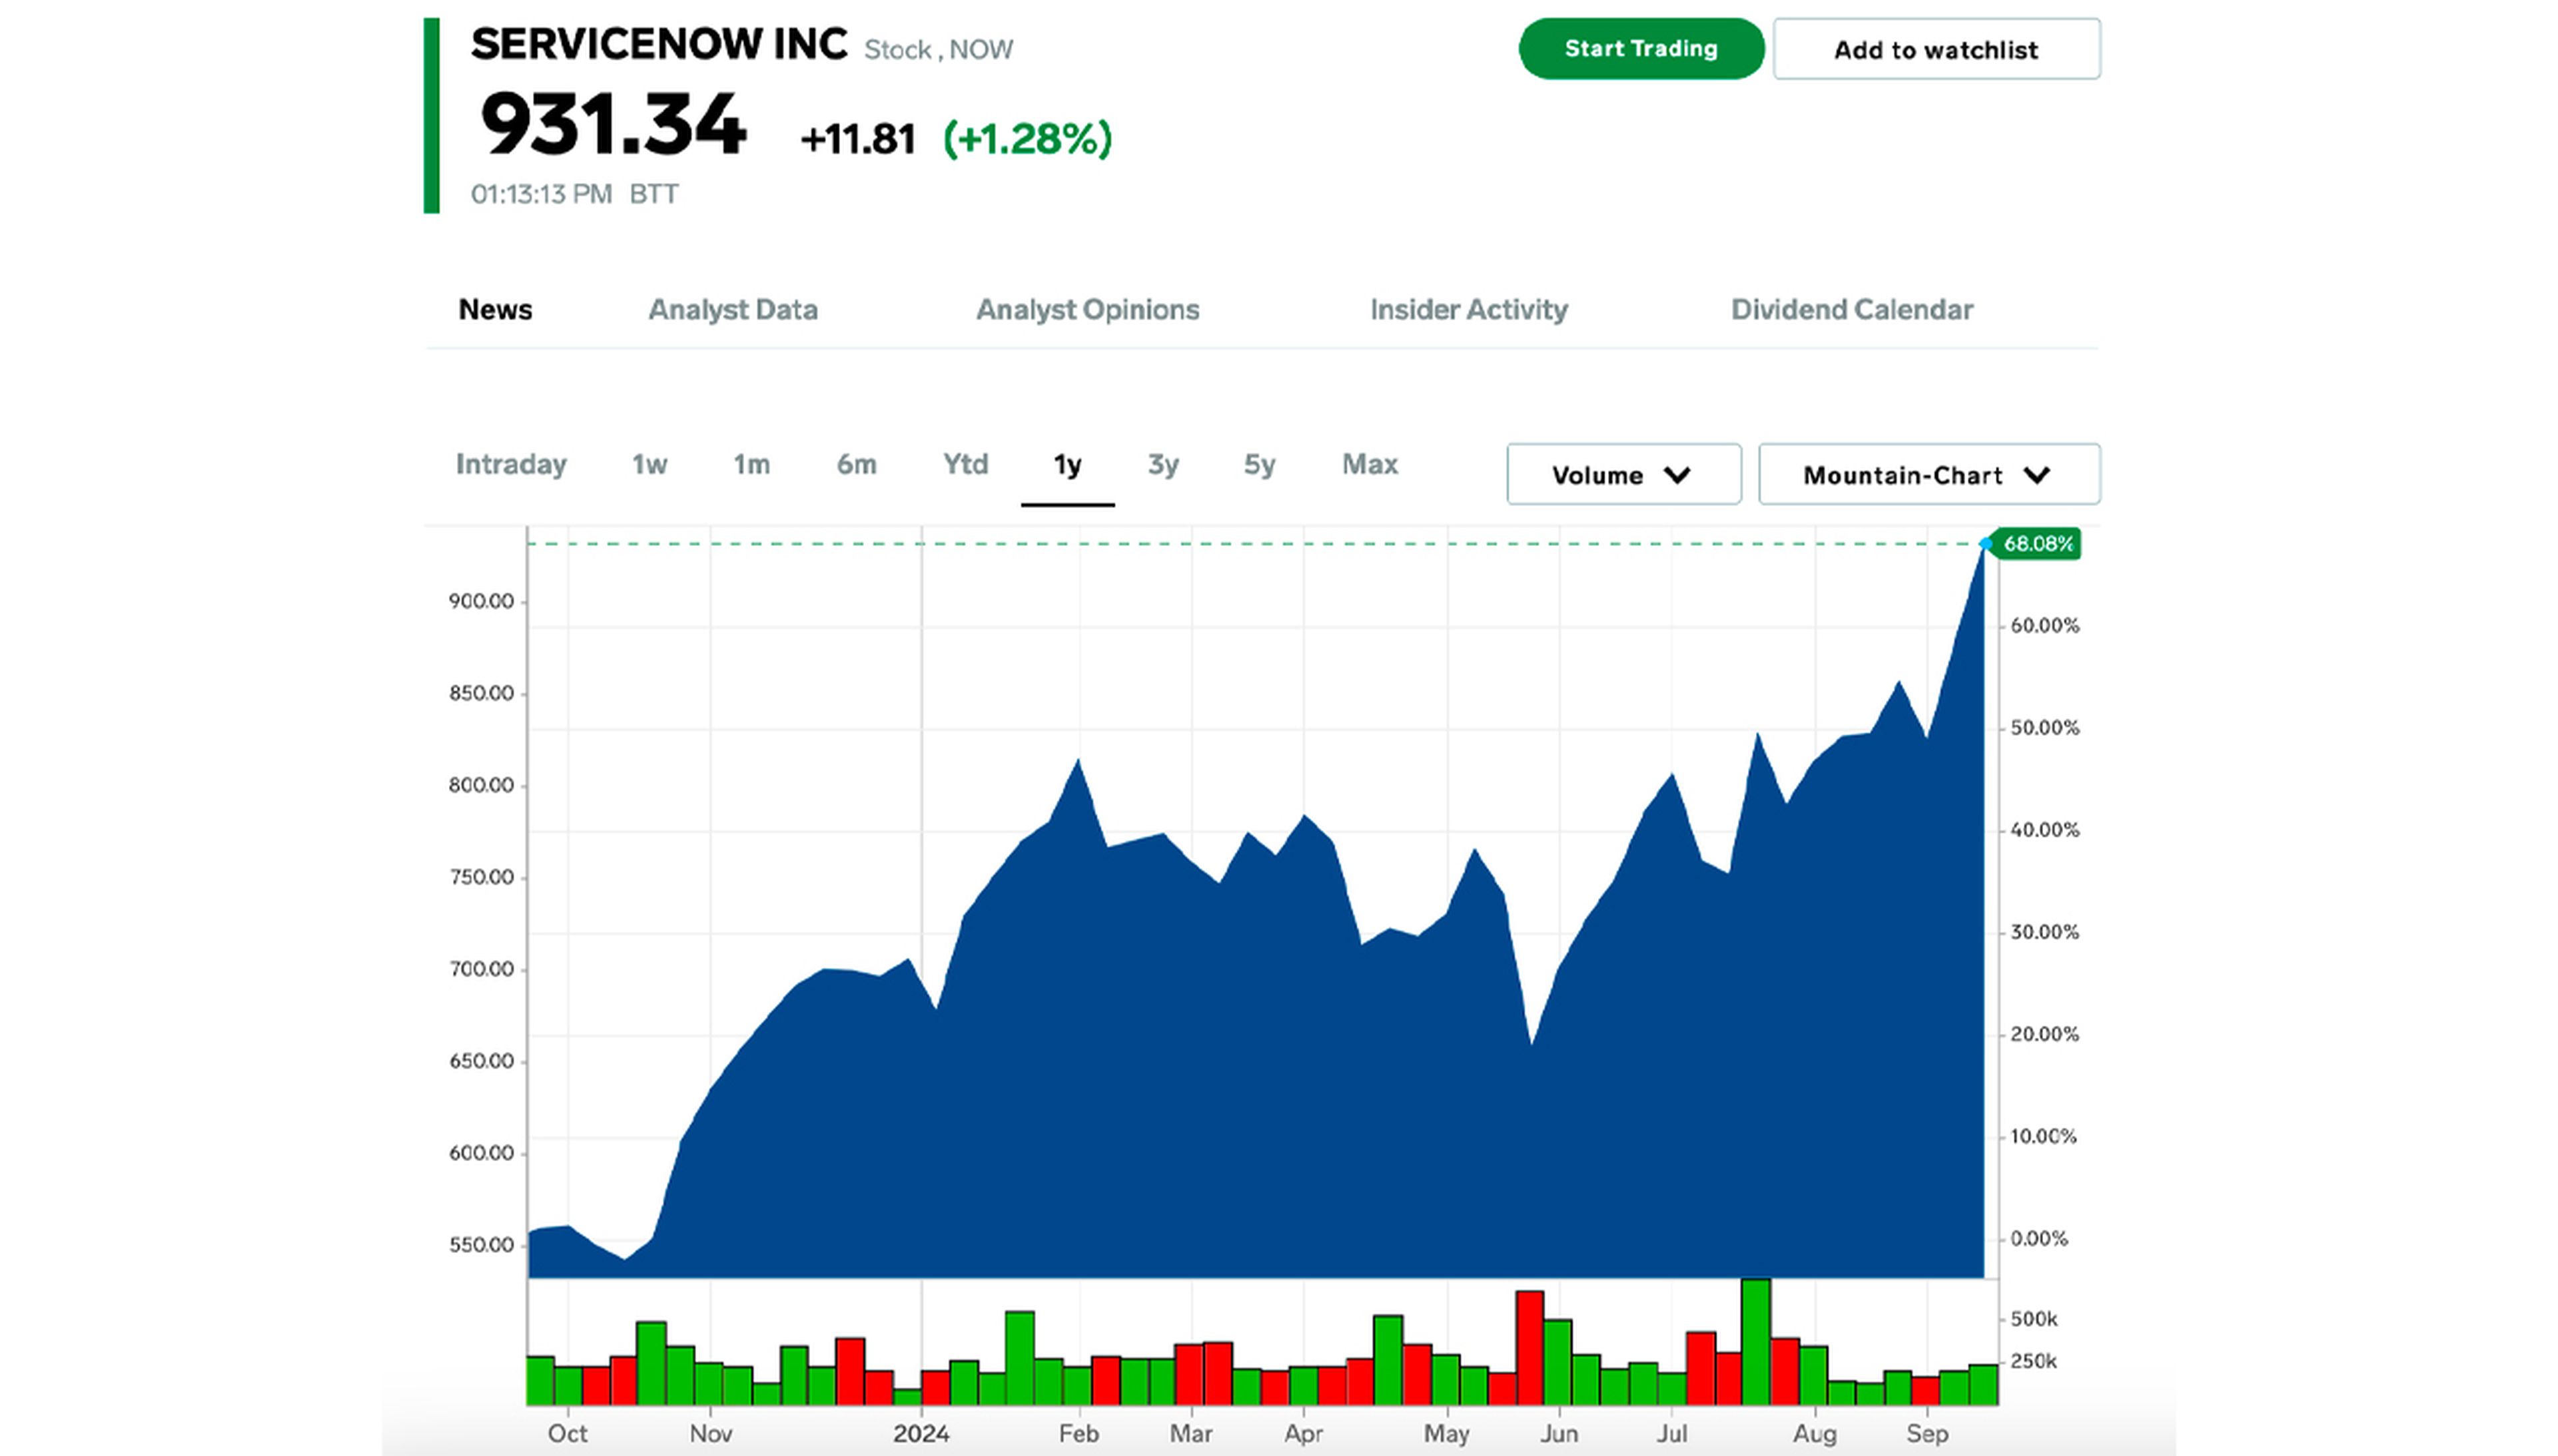The height and width of the screenshot is (1456, 2558).
Task: Open the News tab
Action: 495,309
